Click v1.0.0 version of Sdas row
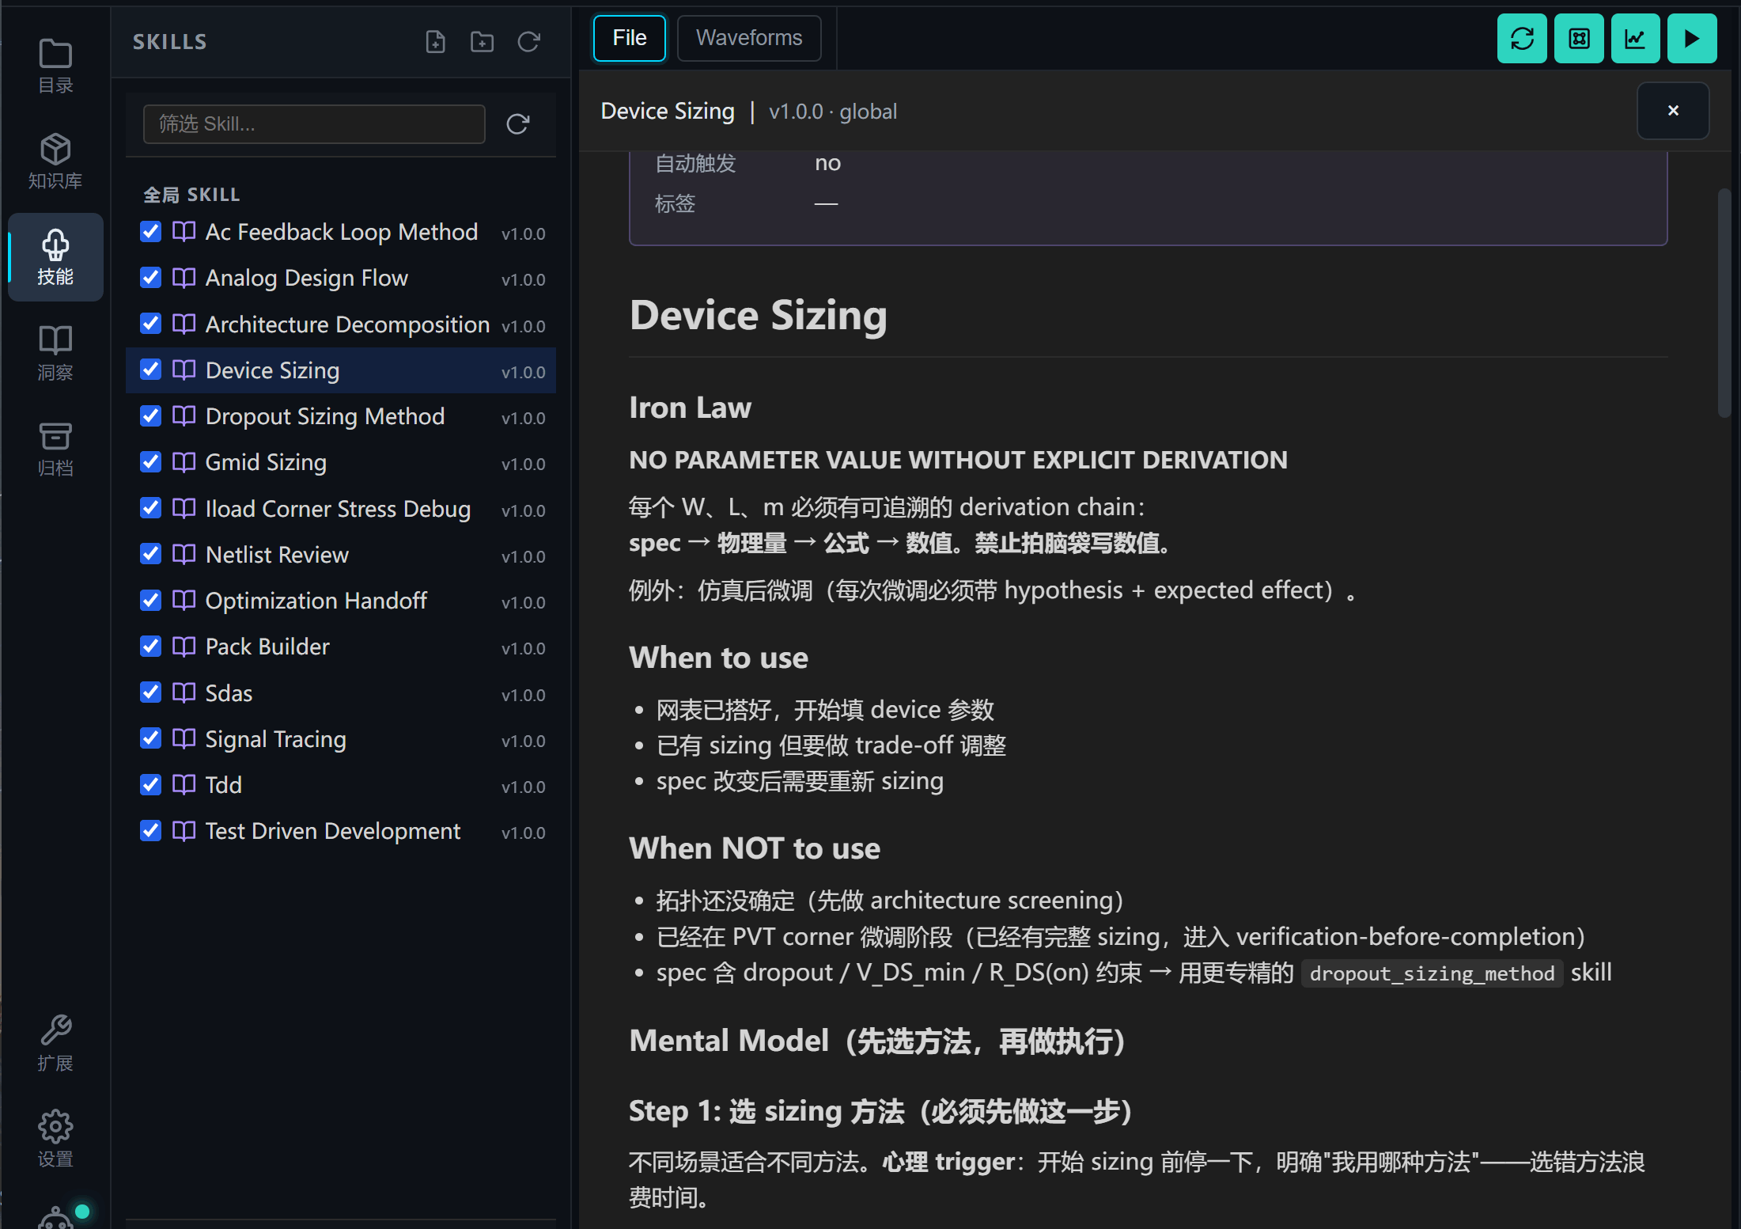The width and height of the screenshot is (1741, 1229). coord(524,695)
